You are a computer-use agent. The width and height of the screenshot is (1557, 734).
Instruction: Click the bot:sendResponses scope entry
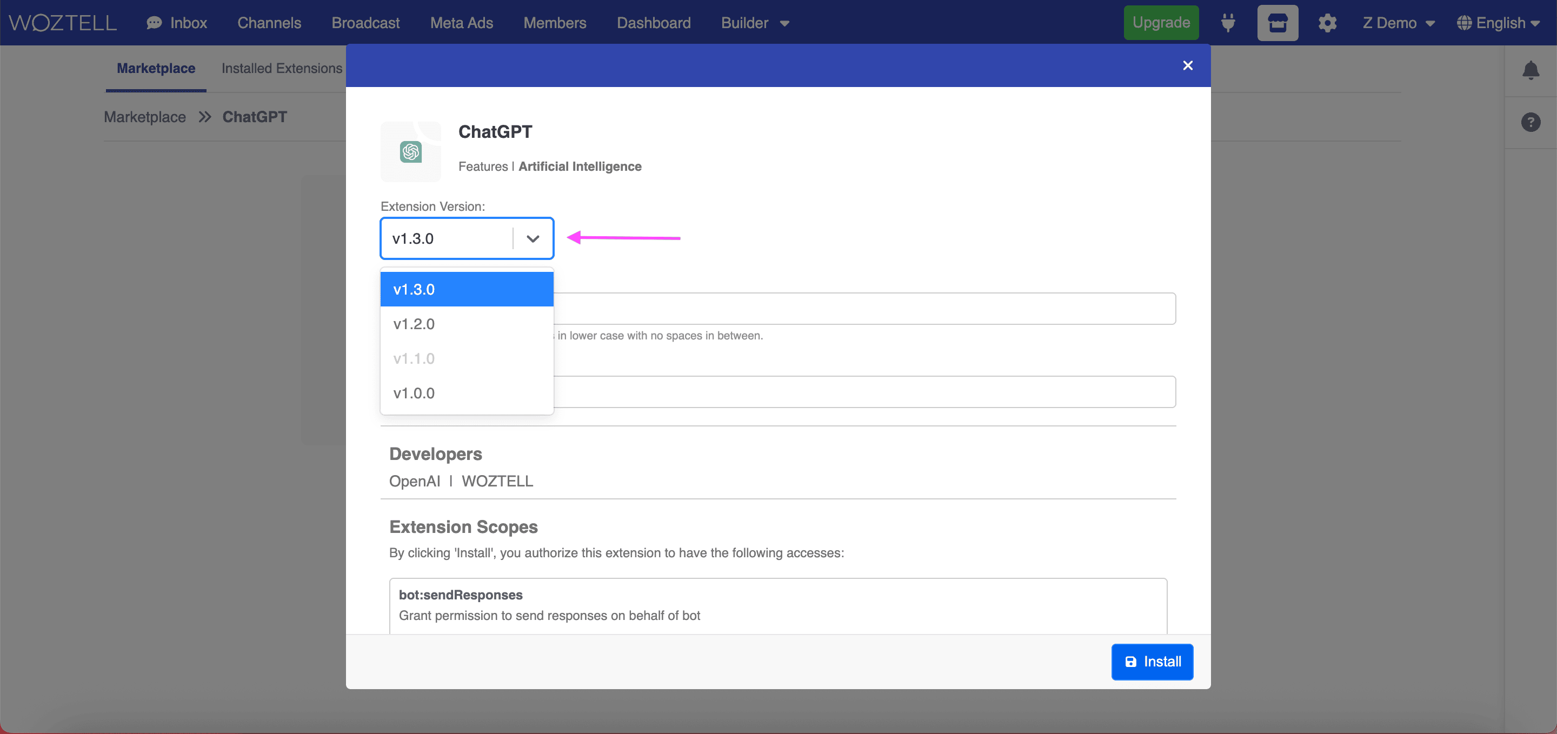coord(778,605)
